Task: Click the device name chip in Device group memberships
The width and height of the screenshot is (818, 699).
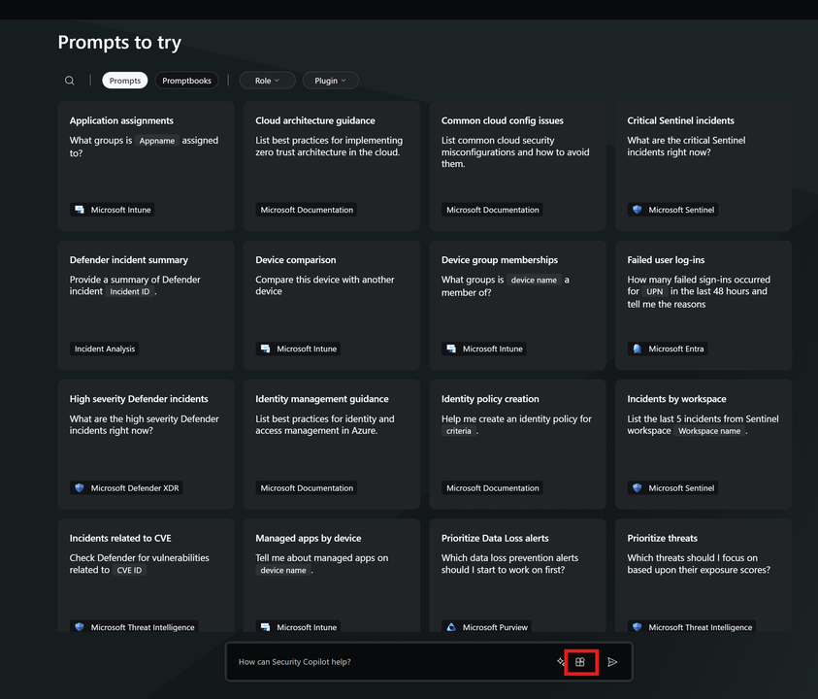Action: tap(534, 281)
